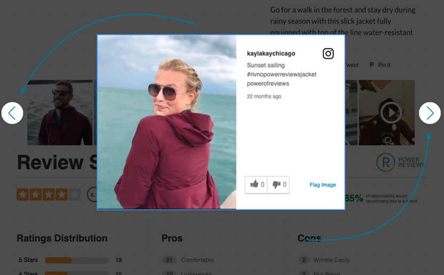The image size is (444, 275).
Task: Advance to next image with right arrow
Action: [x=430, y=113]
